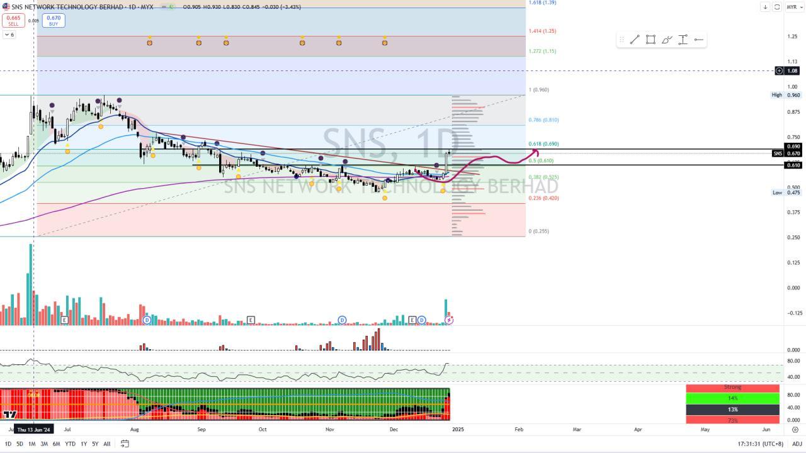Click the Malaysia flag symbol icon

pos(6,7)
